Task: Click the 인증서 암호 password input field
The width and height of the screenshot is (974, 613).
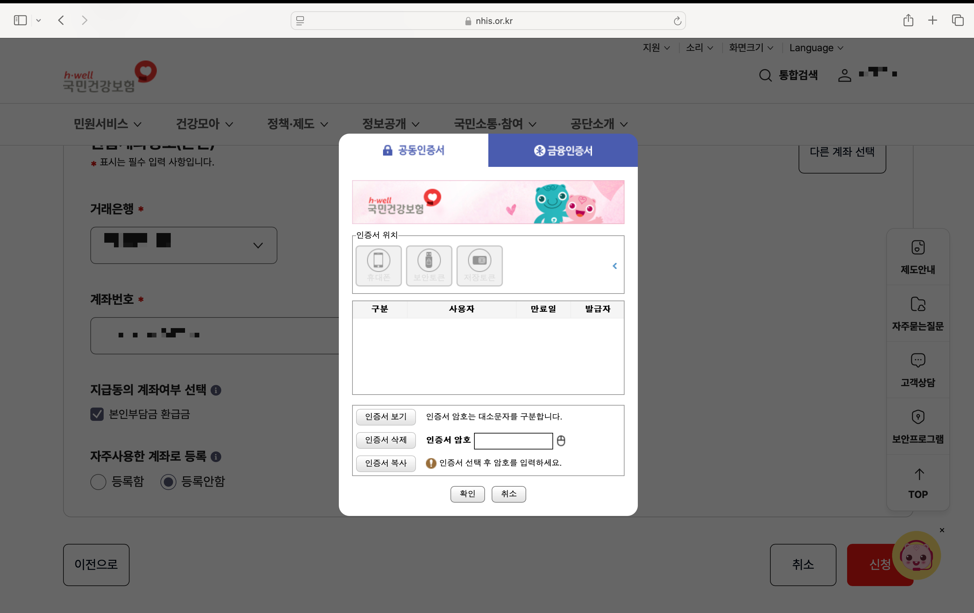Action: click(x=513, y=440)
